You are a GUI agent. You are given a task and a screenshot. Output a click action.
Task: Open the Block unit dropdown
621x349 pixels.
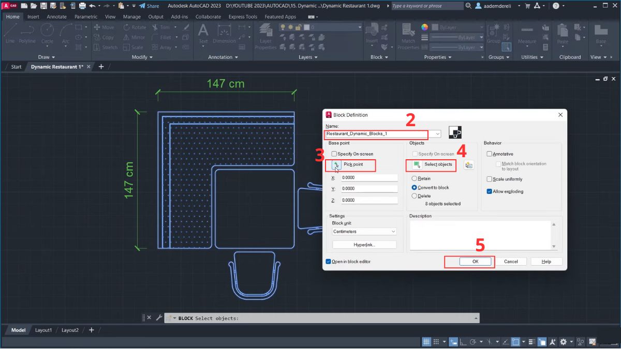click(x=394, y=232)
